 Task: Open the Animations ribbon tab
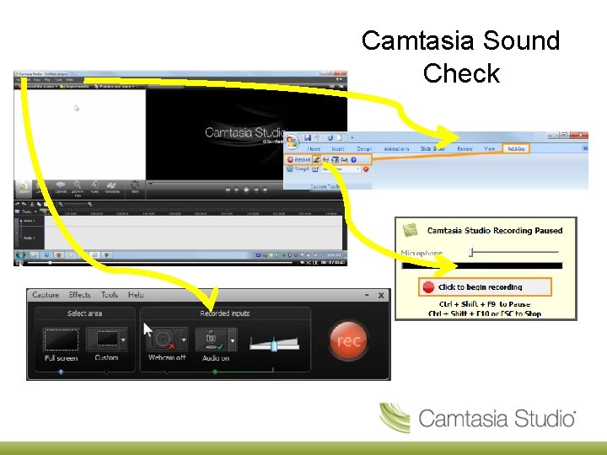click(x=396, y=148)
